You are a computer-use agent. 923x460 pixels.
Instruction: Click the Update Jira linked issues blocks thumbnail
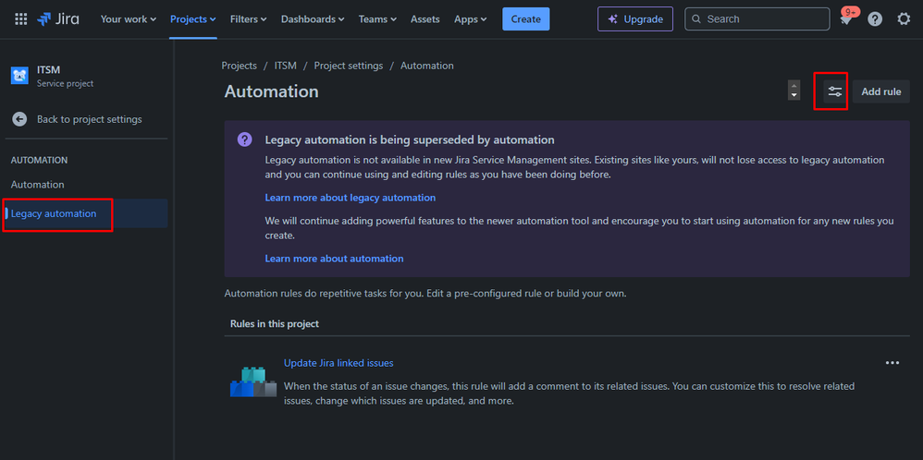tap(253, 381)
